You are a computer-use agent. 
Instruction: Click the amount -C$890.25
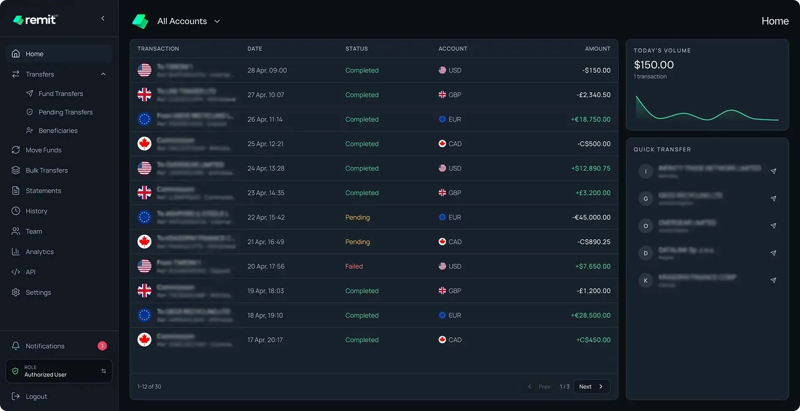pos(594,242)
